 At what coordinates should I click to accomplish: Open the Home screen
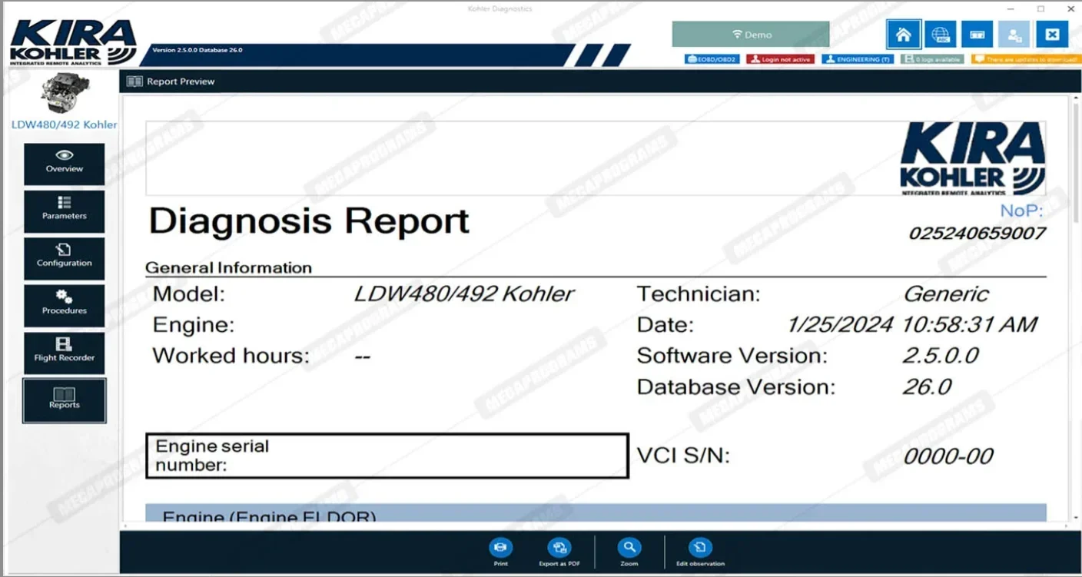pyautogui.click(x=904, y=34)
